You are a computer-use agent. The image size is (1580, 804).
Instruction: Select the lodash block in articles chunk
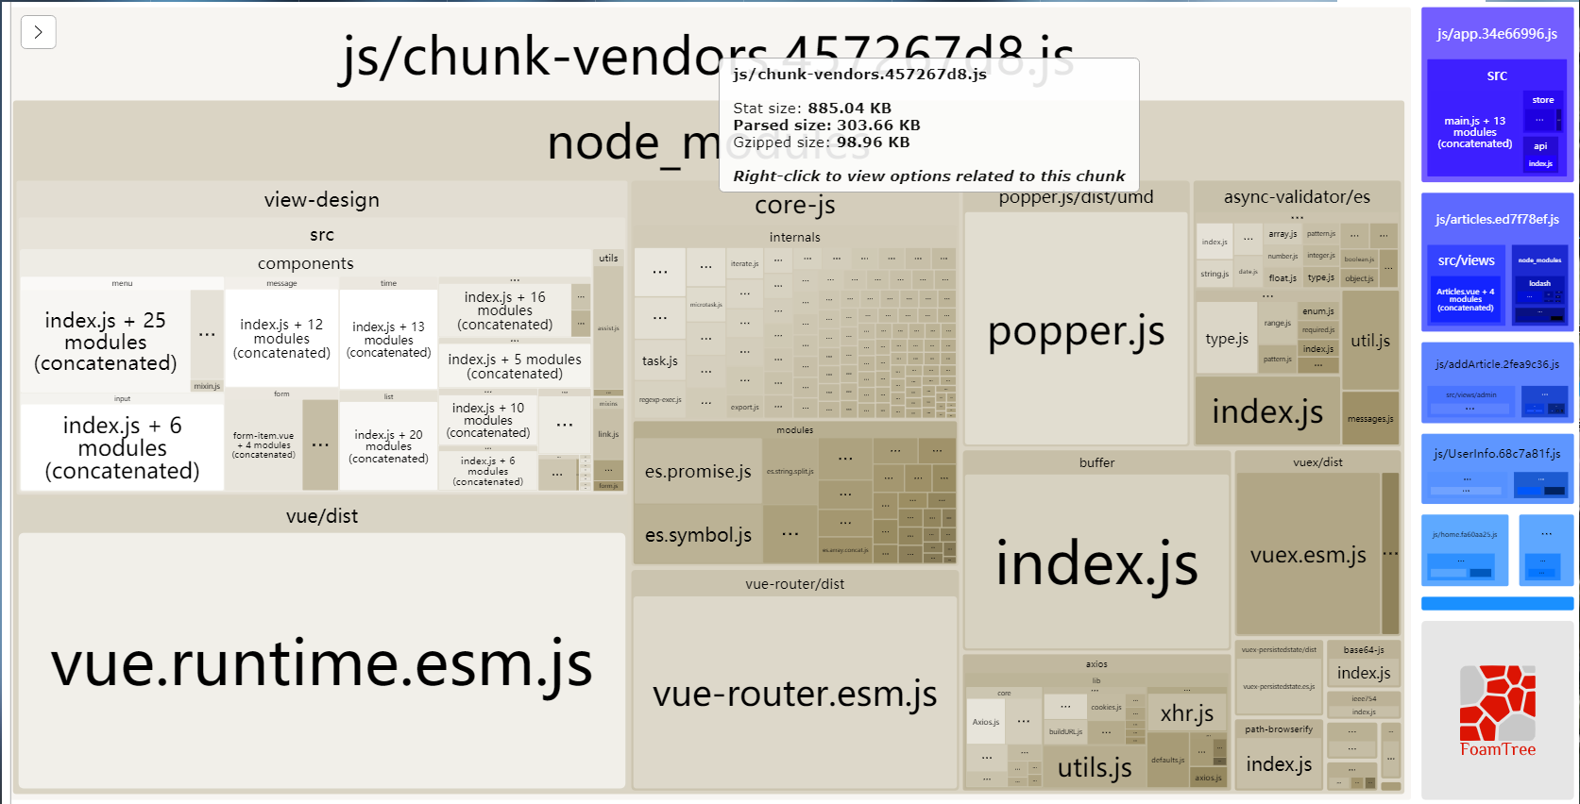click(x=1539, y=283)
